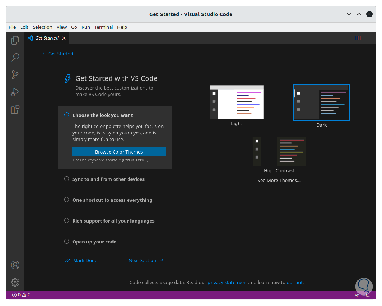
Task: Select 'Choose the look you want' step circle
Action: coord(67,115)
